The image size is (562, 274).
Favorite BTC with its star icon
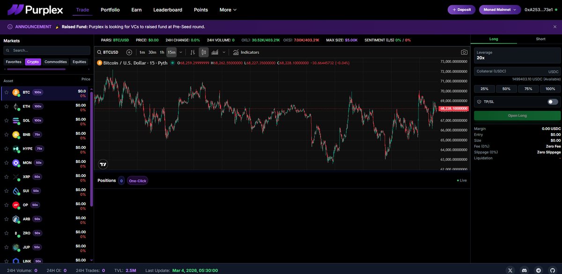(x=7, y=93)
